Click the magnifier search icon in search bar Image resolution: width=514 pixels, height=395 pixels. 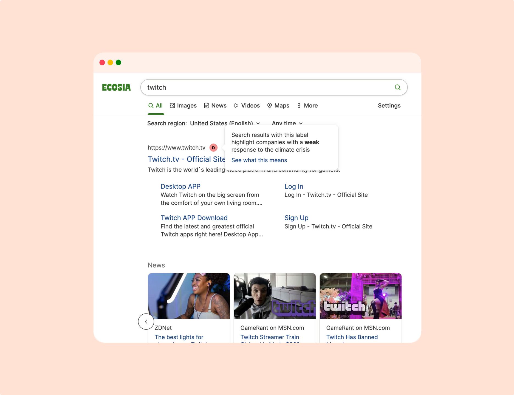click(x=397, y=87)
